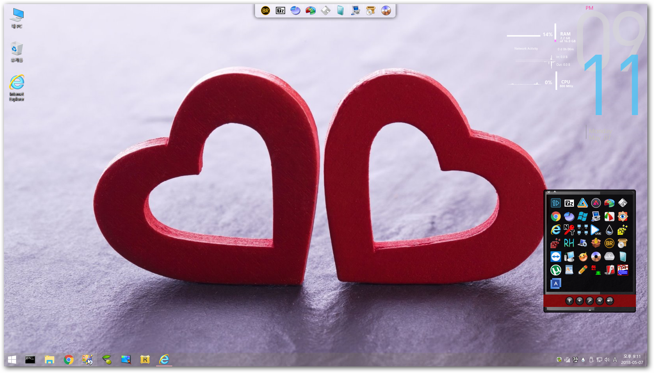
Task: Open box-with-disc icon in top dock
Action: pyautogui.click(x=371, y=11)
